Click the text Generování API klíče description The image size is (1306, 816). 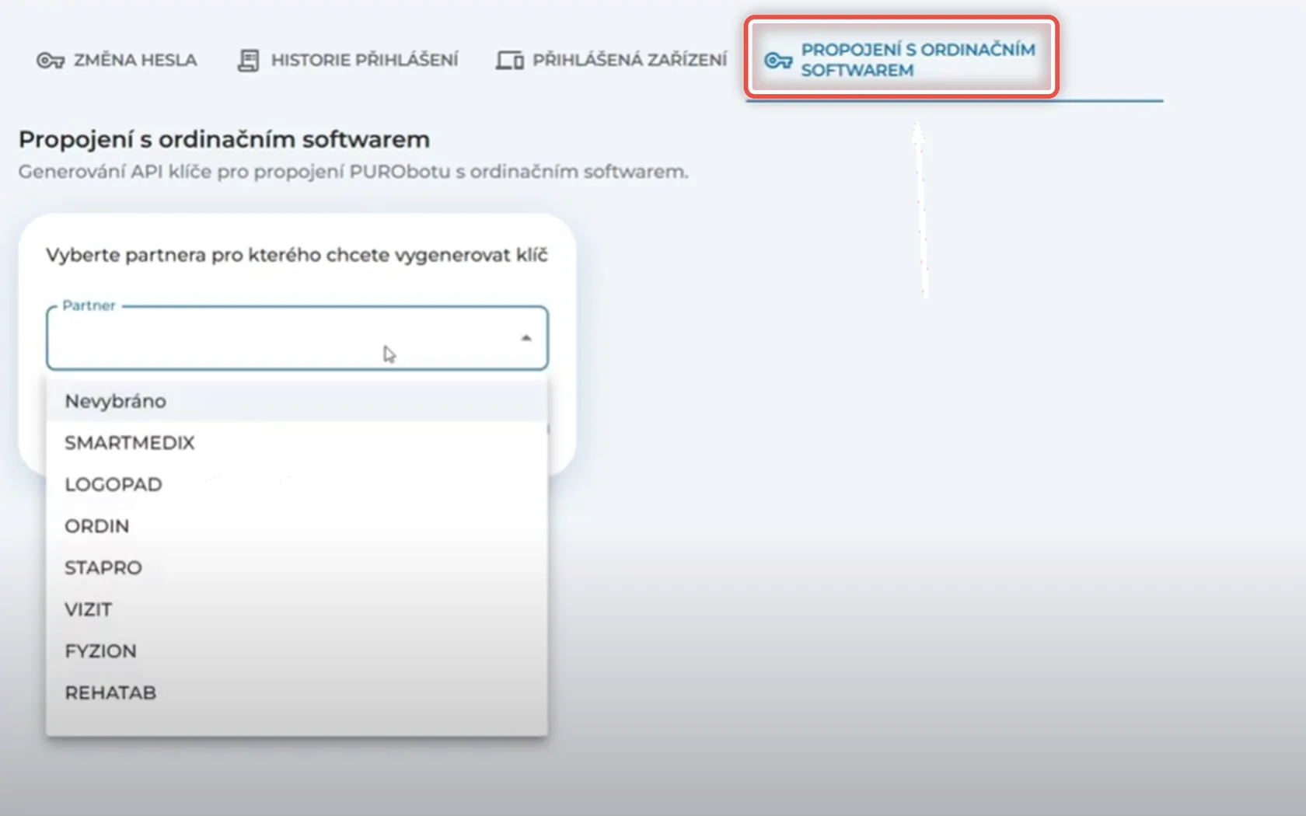(353, 172)
